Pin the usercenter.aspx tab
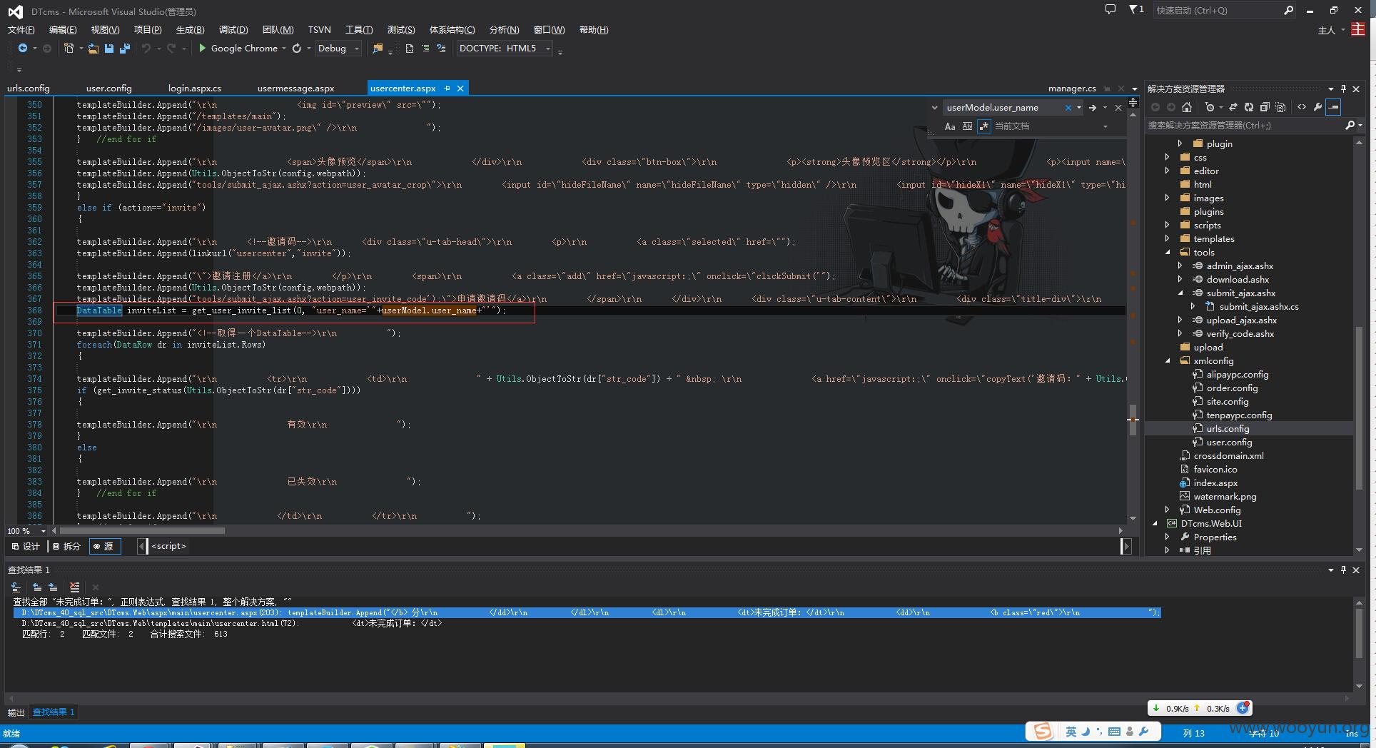Viewport: 1376px width, 748px height. tap(447, 89)
